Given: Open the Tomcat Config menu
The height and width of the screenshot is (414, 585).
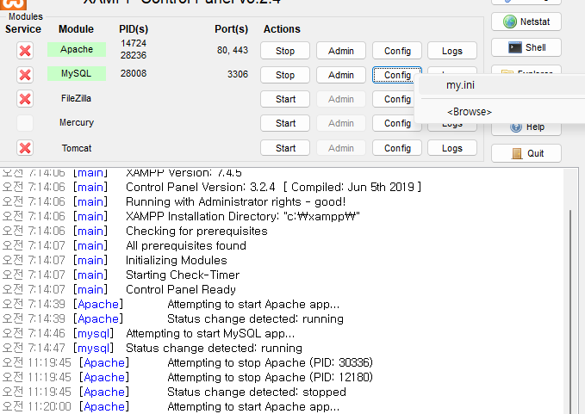Looking at the screenshot, I should [x=397, y=148].
